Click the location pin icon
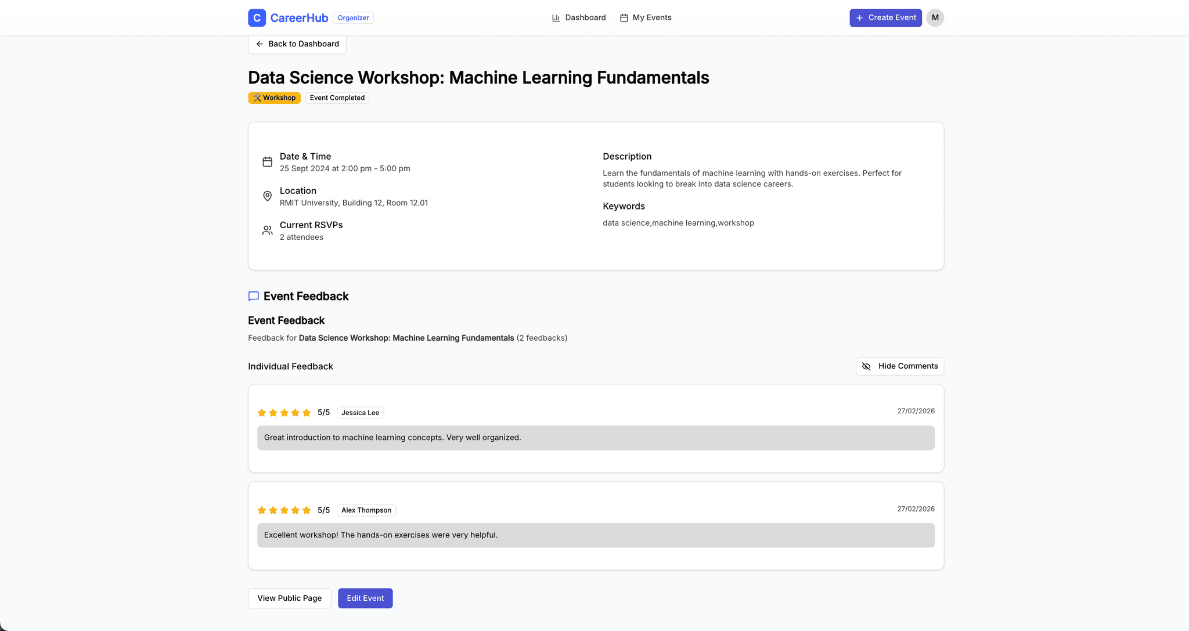 pyautogui.click(x=267, y=196)
